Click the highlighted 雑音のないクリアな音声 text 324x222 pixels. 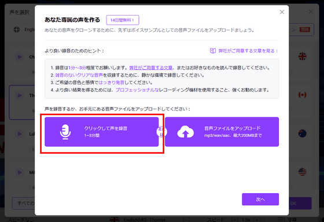click(79, 75)
